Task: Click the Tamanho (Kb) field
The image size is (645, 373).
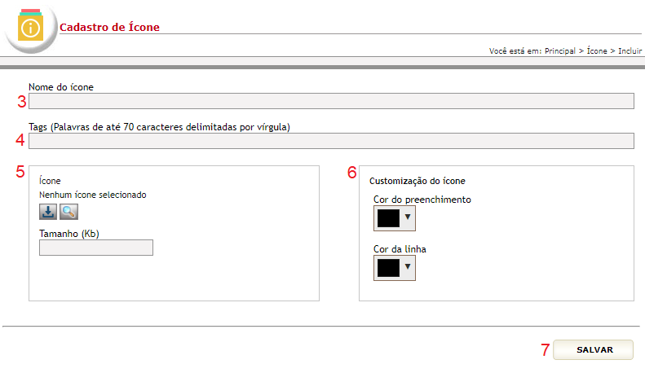Action: 96,248
